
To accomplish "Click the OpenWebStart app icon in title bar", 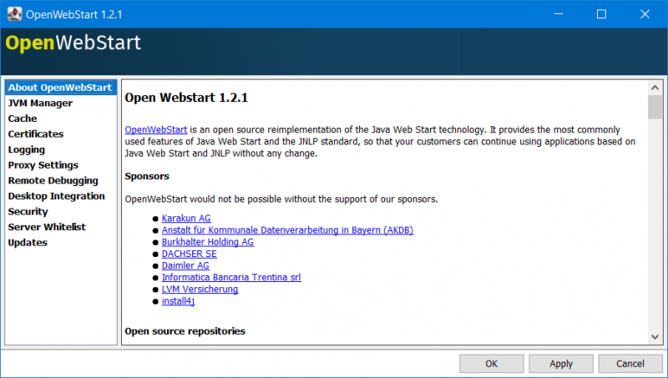I will pyautogui.click(x=14, y=14).
